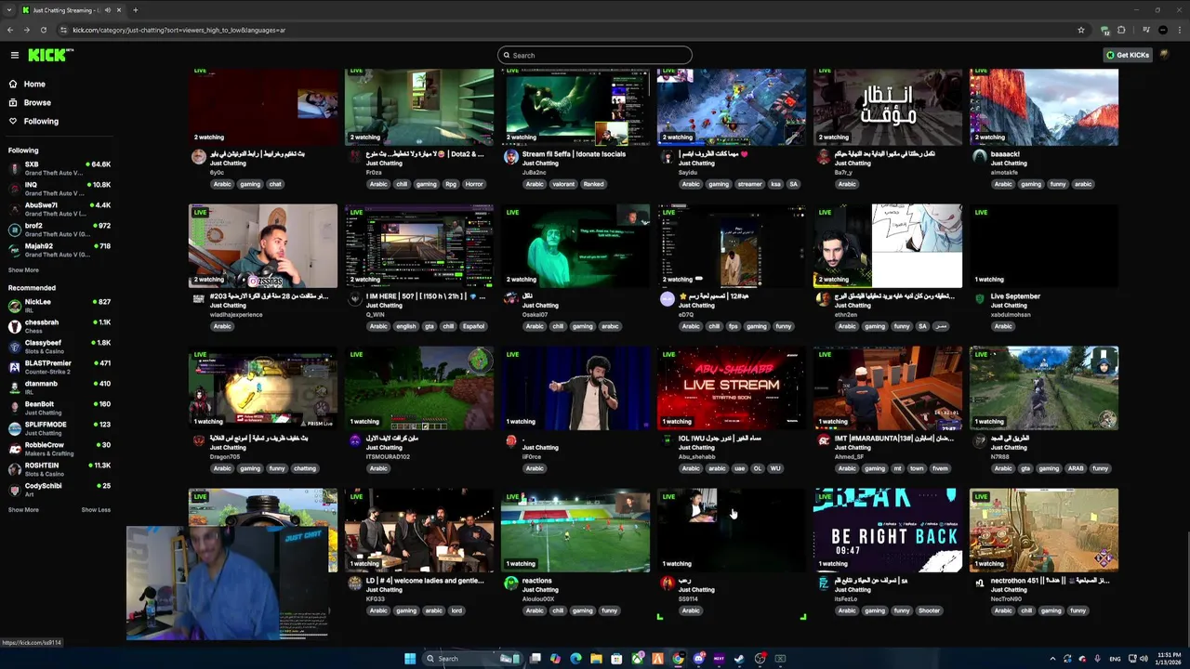Click the KICK logo

click(49, 55)
